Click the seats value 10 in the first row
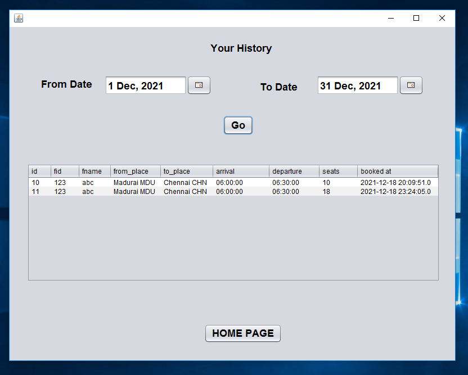This screenshot has height=375, width=468. coord(326,183)
